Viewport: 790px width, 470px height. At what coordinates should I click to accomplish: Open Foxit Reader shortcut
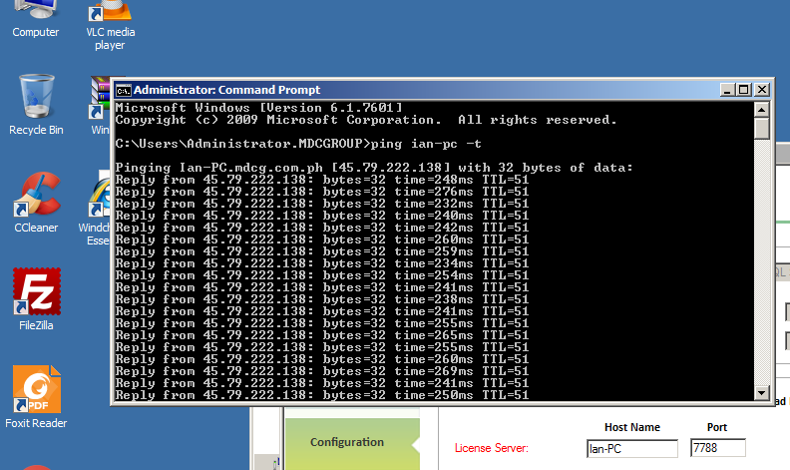pyautogui.click(x=36, y=397)
